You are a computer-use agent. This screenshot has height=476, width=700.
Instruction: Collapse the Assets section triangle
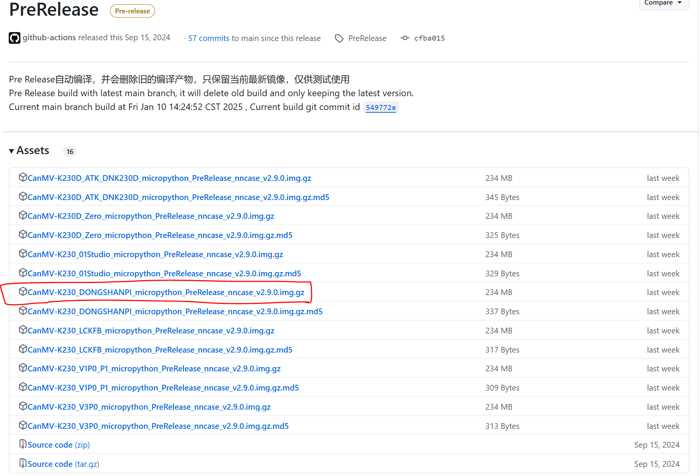click(x=12, y=151)
